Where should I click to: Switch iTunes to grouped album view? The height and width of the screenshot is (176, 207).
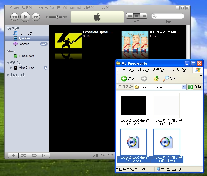click(x=137, y=16)
